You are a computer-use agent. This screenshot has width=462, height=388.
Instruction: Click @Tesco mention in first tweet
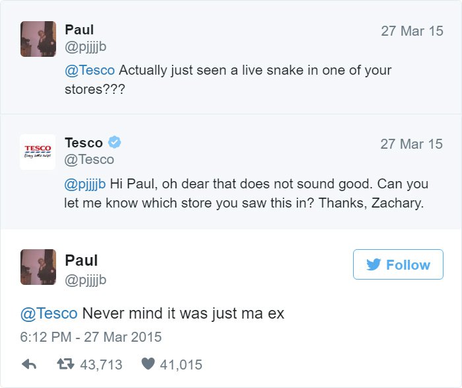(90, 70)
